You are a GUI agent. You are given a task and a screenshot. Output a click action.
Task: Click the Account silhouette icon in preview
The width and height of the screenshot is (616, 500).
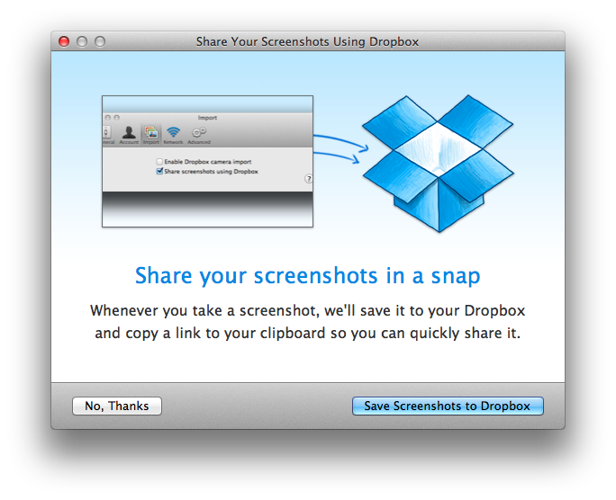pyautogui.click(x=129, y=133)
